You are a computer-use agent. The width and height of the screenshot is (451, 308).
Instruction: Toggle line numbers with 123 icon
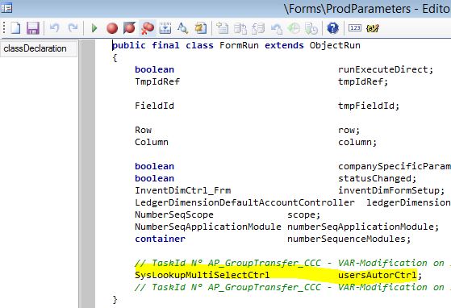coord(355,28)
